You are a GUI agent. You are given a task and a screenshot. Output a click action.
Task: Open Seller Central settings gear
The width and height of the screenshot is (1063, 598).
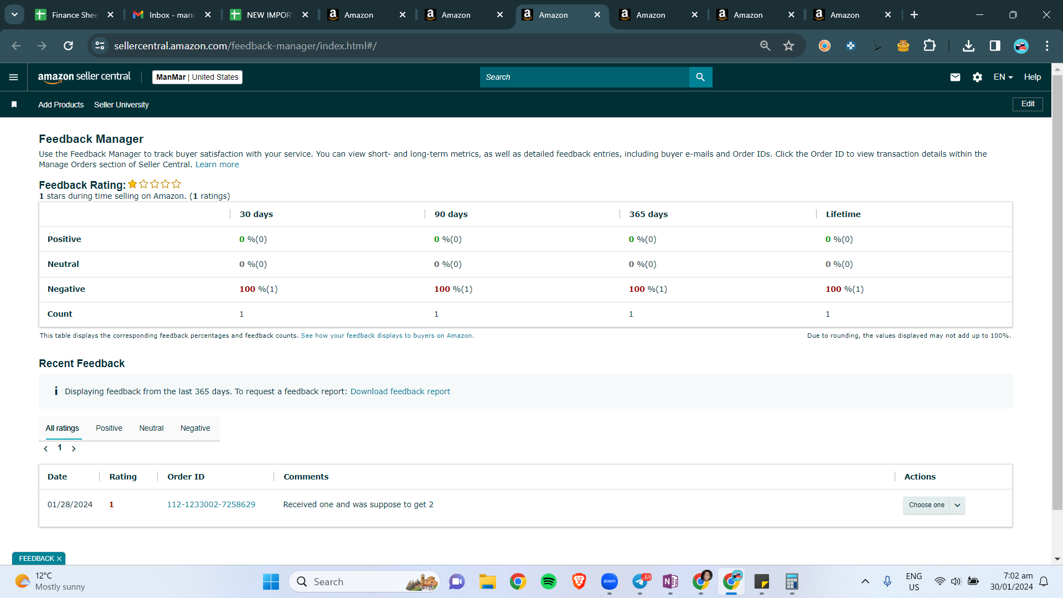tap(977, 77)
